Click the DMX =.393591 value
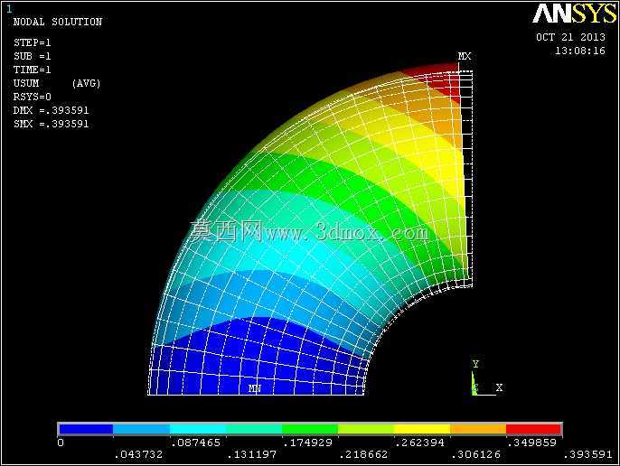This screenshot has width=620, height=466. pyautogui.click(x=51, y=110)
